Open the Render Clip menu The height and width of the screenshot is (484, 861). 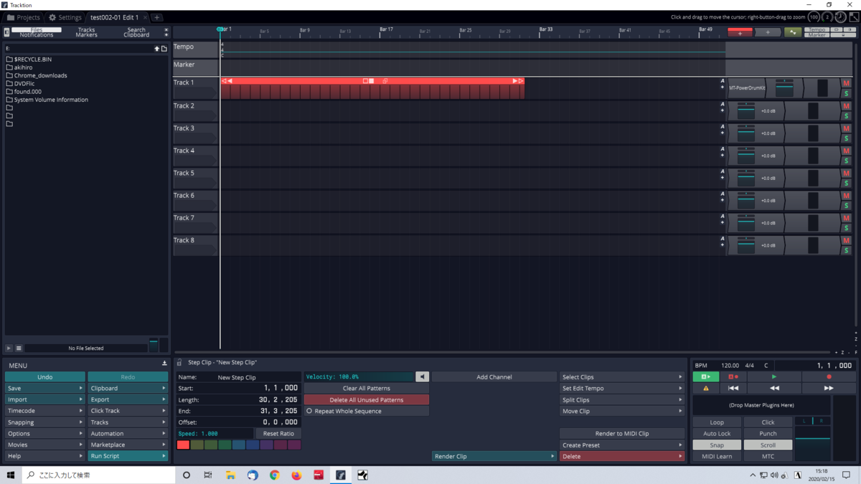(494, 456)
